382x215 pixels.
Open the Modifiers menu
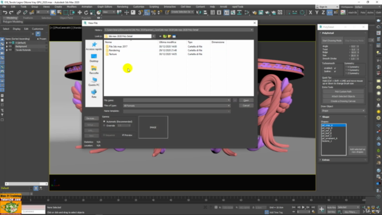click(72, 7)
